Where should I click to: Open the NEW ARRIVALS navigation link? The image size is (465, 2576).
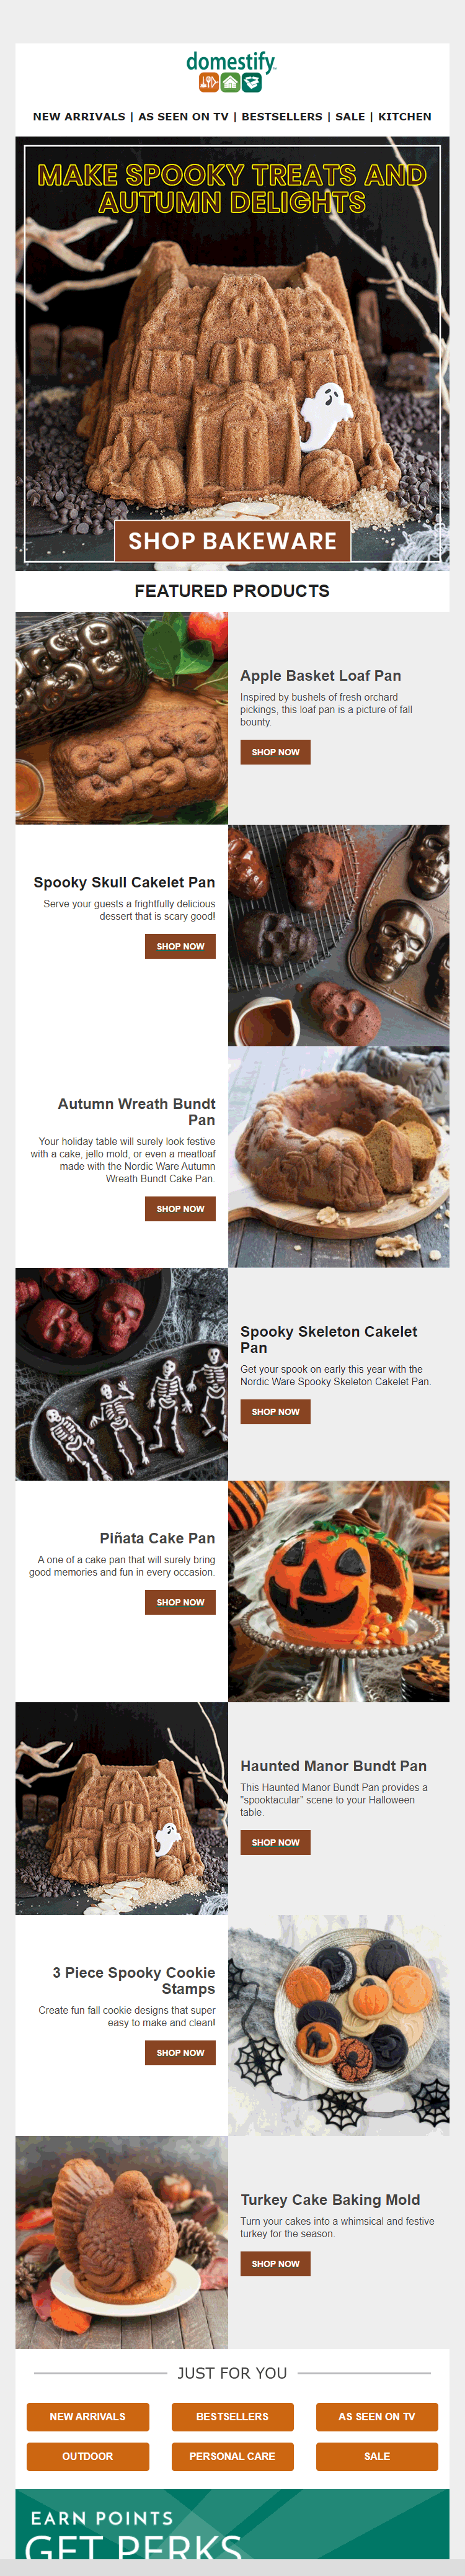(x=79, y=117)
